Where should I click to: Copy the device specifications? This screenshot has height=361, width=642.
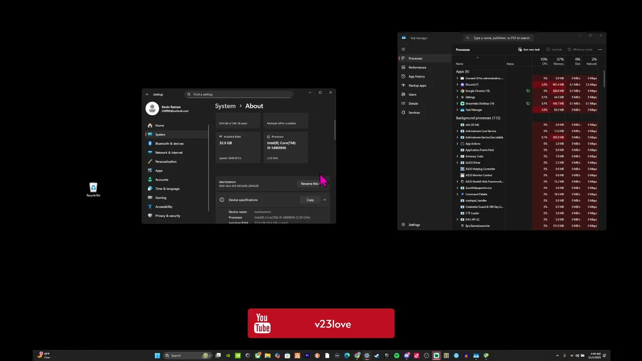(x=310, y=200)
